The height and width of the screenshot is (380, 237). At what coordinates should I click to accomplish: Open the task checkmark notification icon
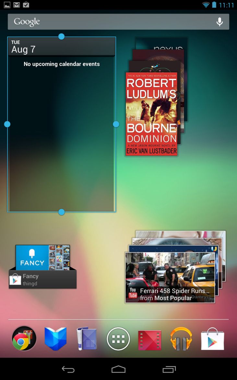[26, 5]
